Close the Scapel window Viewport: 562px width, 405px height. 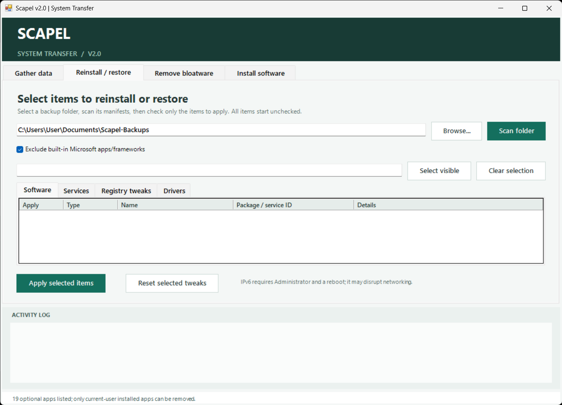point(549,8)
